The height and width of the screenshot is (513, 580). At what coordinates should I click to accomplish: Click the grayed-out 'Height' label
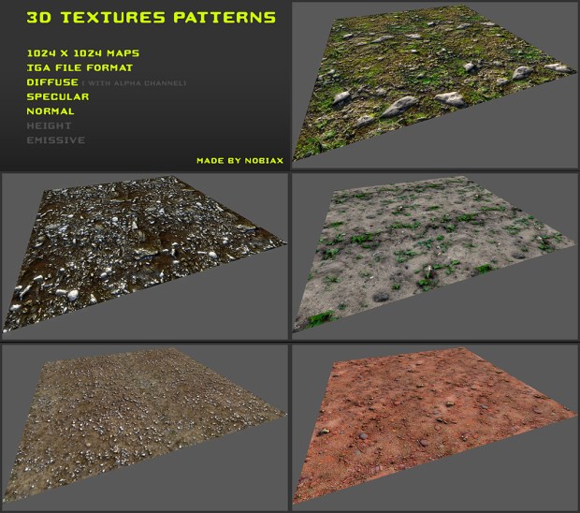click(49, 125)
